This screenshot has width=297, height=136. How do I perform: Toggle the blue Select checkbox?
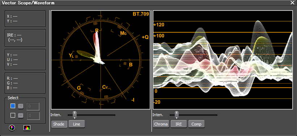click(13, 106)
